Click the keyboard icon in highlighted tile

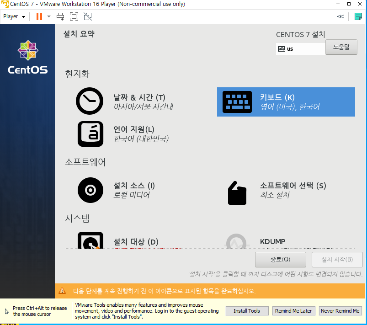click(x=237, y=102)
